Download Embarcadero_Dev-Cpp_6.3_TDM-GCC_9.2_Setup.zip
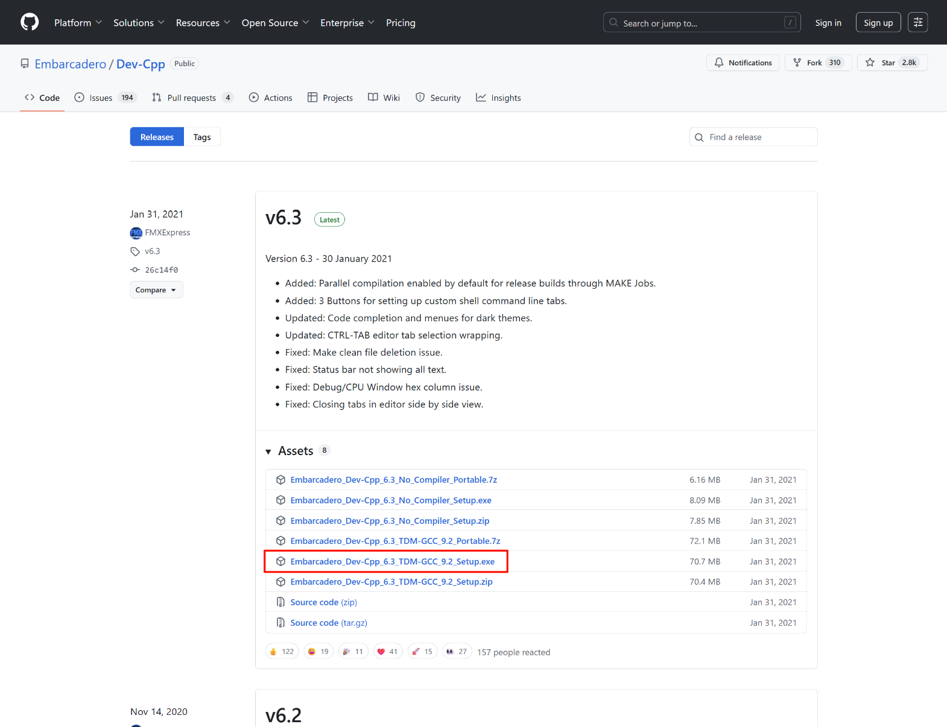947x727 pixels. (x=391, y=582)
